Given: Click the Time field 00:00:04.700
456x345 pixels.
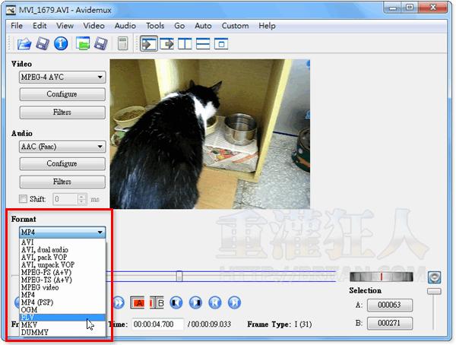Looking at the screenshot, I should pos(157,324).
